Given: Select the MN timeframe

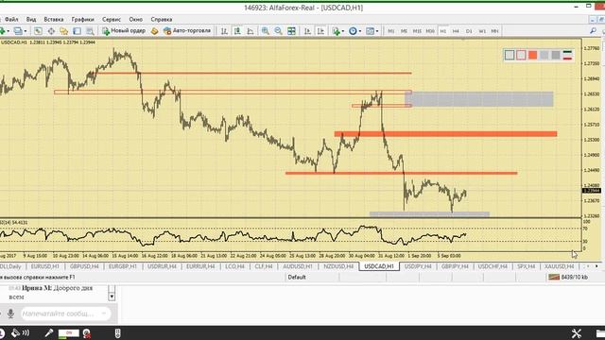Looking at the screenshot, I should pos(494,31).
